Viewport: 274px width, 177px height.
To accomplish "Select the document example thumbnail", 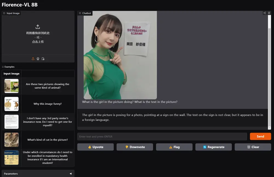I will [12, 122].
